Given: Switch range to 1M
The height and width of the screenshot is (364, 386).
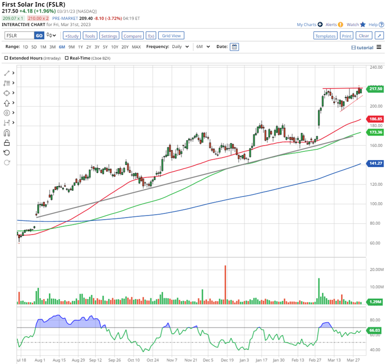Looking at the screenshot, I should (43, 47).
